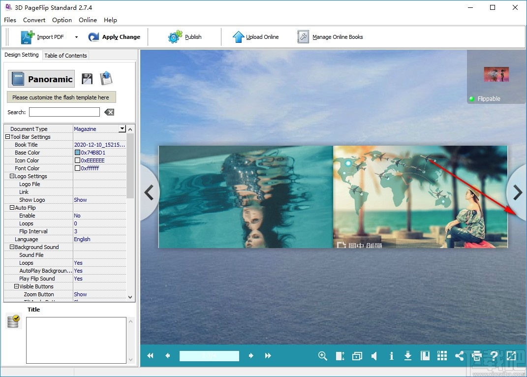527x377 pixels.
Task: Click the print icon in viewer toolbar
Action: (x=476, y=356)
